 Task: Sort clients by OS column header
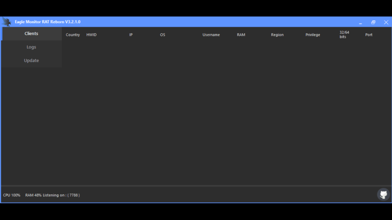coord(162,35)
